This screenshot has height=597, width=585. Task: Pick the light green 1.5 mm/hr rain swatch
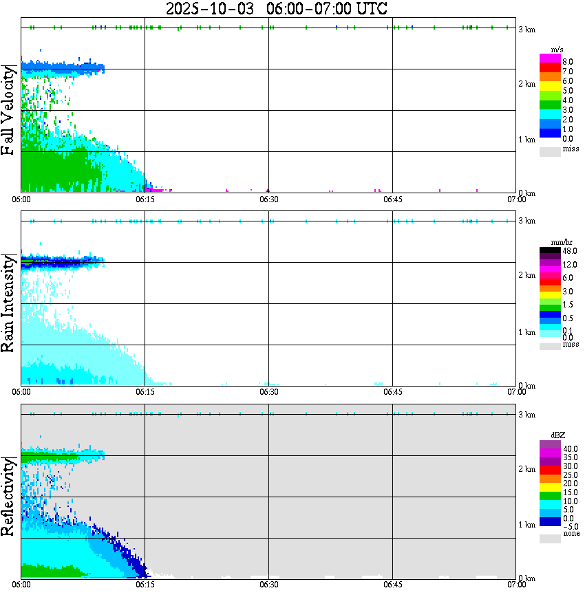click(550, 301)
